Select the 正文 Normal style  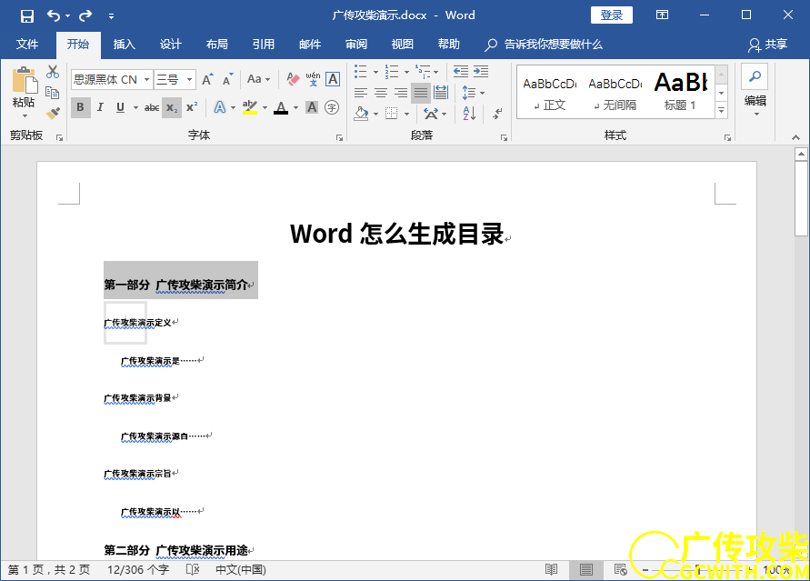point(550,93)
